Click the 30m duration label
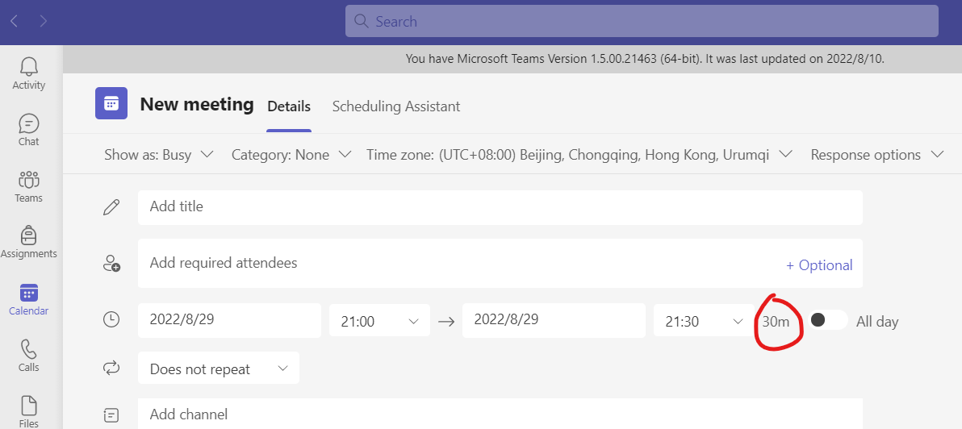 tap(776, 321)
